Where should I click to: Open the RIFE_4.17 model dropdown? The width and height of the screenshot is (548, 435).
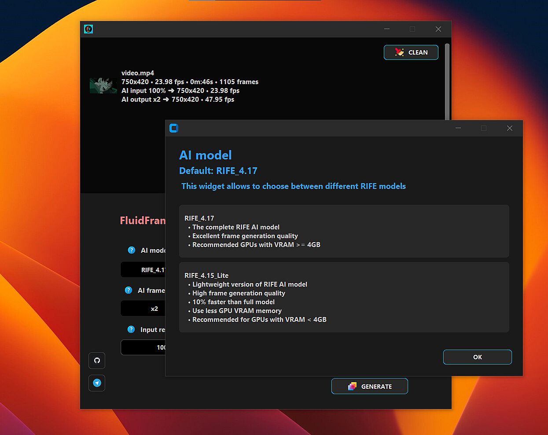point(143,270)
